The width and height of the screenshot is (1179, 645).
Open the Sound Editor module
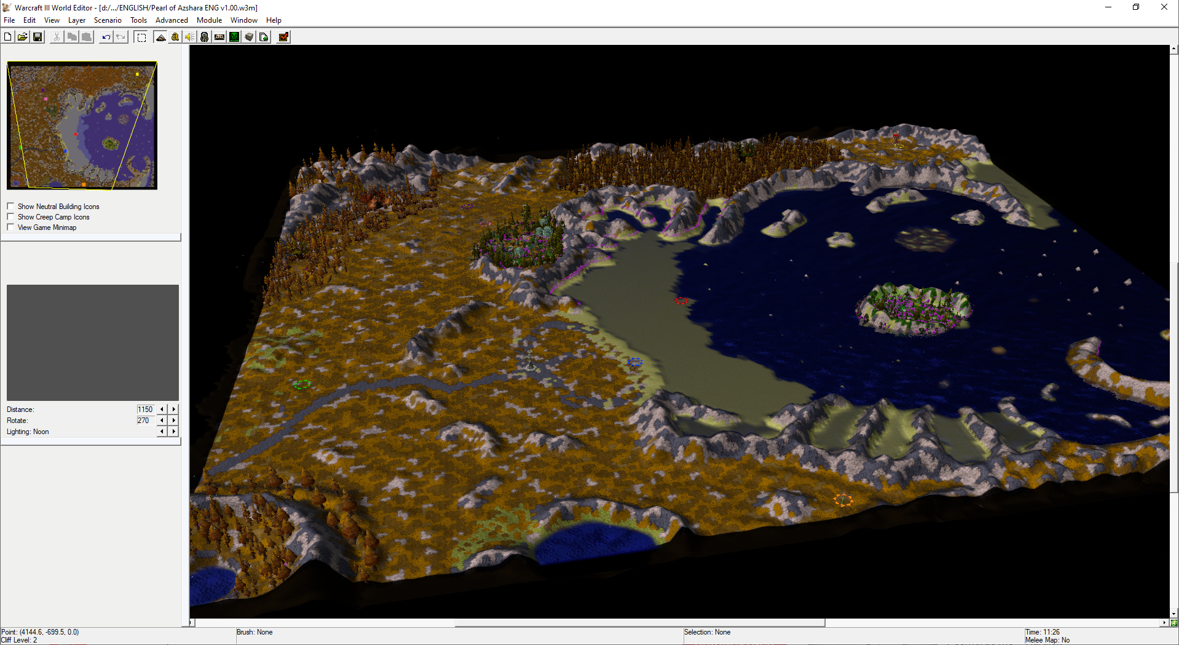pos(190,37)
